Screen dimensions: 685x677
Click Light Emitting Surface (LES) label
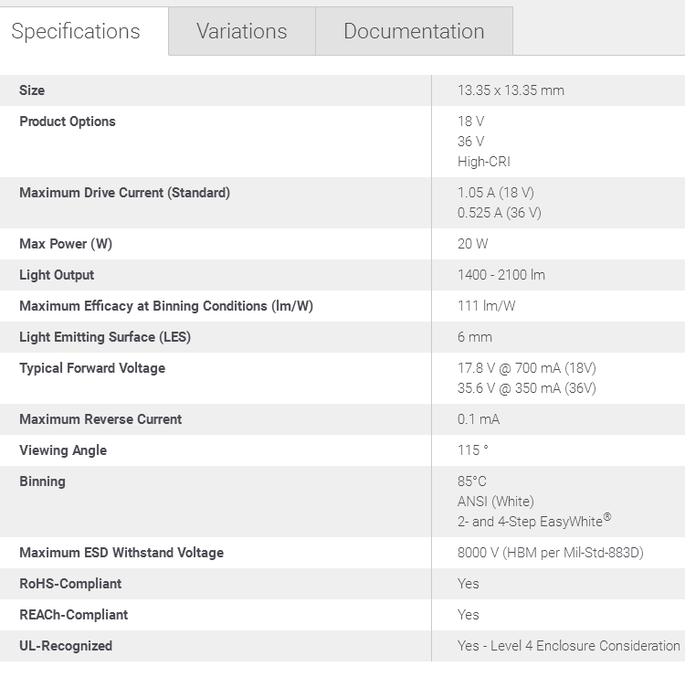tap(105, 337)
